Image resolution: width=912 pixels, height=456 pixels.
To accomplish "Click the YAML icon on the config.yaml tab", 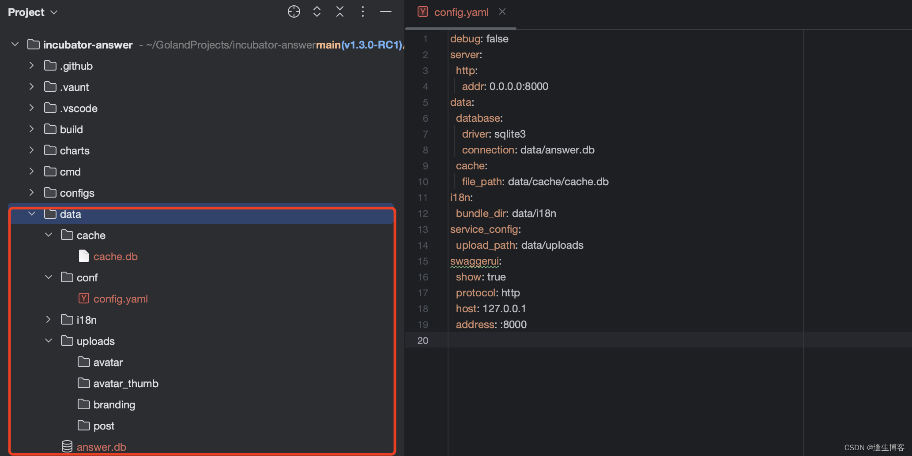I will [x=422, y=11].
